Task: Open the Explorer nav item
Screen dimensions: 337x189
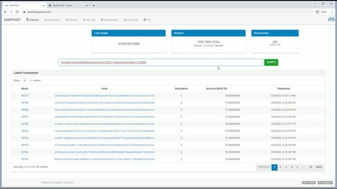Action: coord(33,20)
